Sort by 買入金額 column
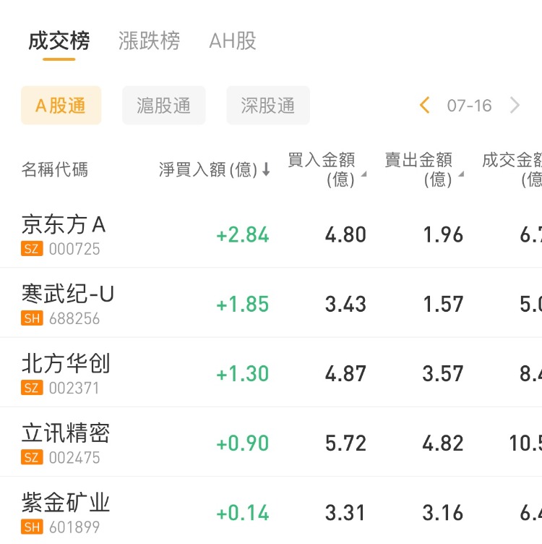 pyautogui.click(x=327, y=169)
